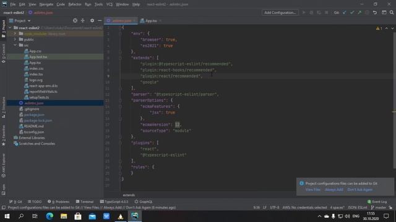396x222 pixels.
Task: Open the GraphQL tool window
Action: pos(144,202)
